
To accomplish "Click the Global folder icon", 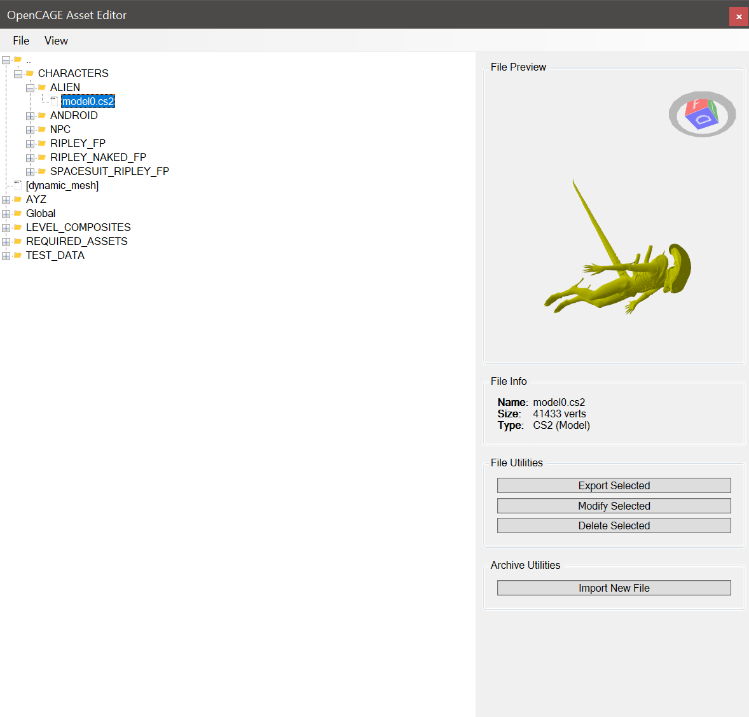I will [18, 212].
